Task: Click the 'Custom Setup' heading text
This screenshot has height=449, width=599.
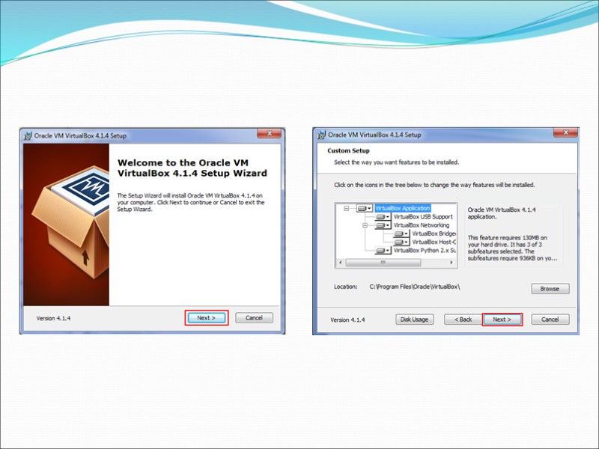Action: [348, 151]
